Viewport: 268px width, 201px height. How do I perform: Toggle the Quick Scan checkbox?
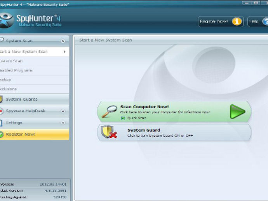pyautogui.click(x=123, y=118)
